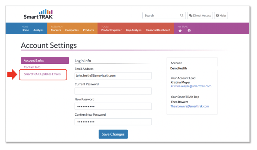257x150 pixels.
Task: Open Analysis in the nav bar
Action: point(38,30)
